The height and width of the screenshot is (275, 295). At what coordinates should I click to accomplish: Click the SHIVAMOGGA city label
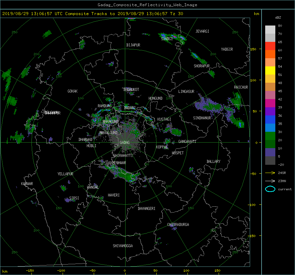pyautogui.click(x=123, y=246)
